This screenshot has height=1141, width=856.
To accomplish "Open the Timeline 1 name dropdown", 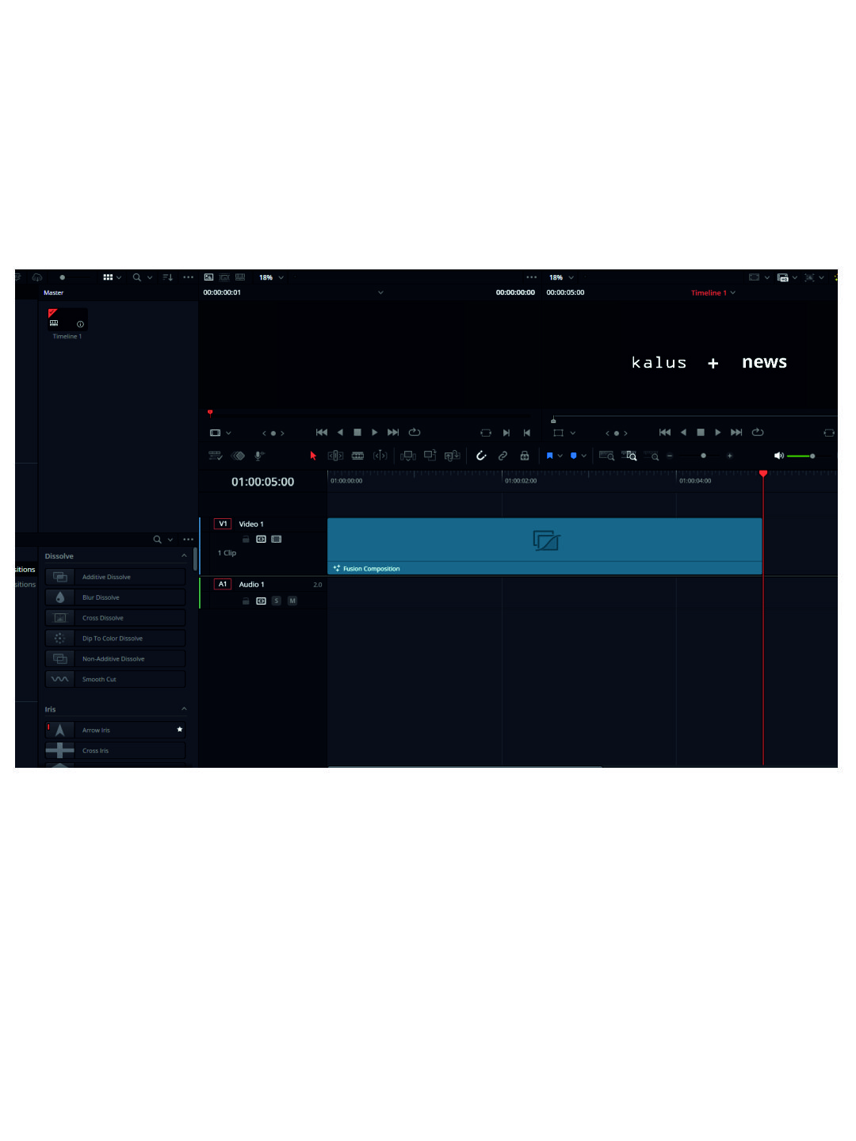I will point(713,293).
